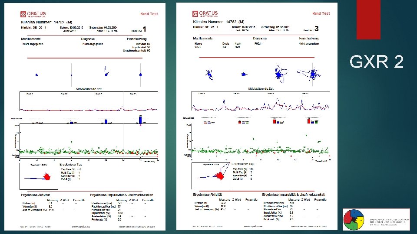Click "Kind Test" heading on the right report

(x=321, y=13)
